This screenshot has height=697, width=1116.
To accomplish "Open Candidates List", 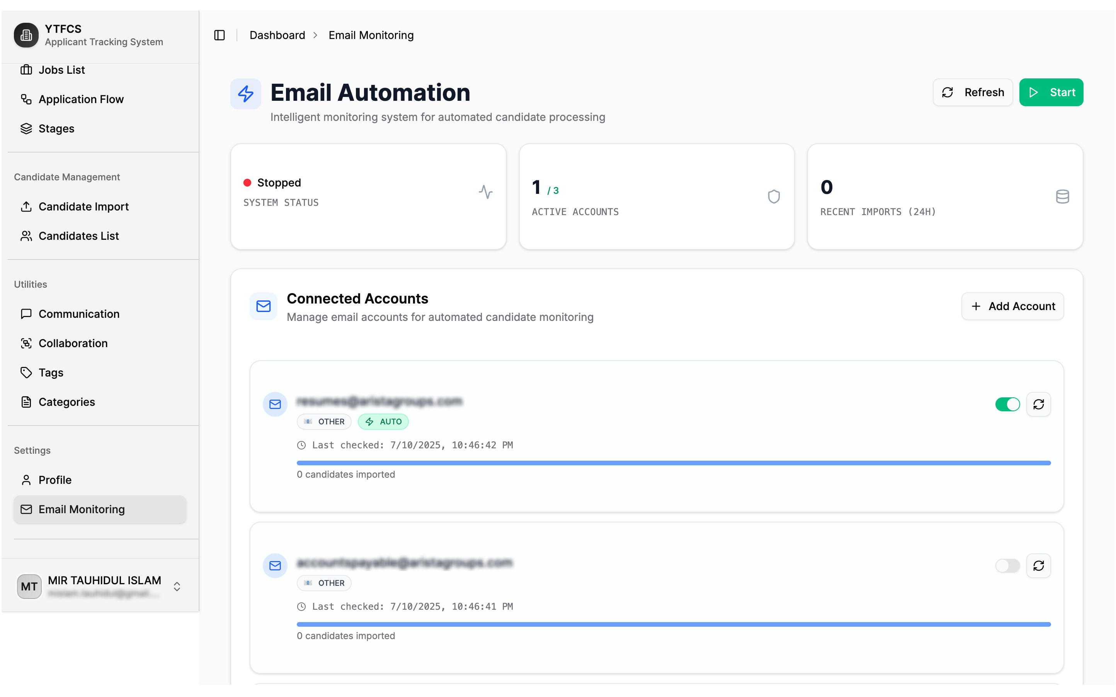I will (100, 236).
